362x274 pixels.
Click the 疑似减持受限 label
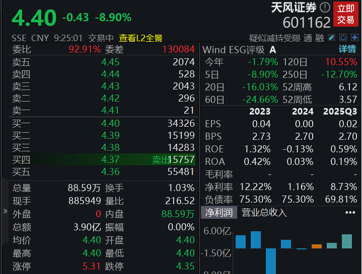(275, 38)
